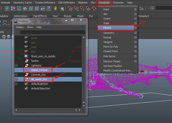This screenshot has height=123, width=172.
Task: Open the Parent constraint option box
Action: click(x=135, y=28)
